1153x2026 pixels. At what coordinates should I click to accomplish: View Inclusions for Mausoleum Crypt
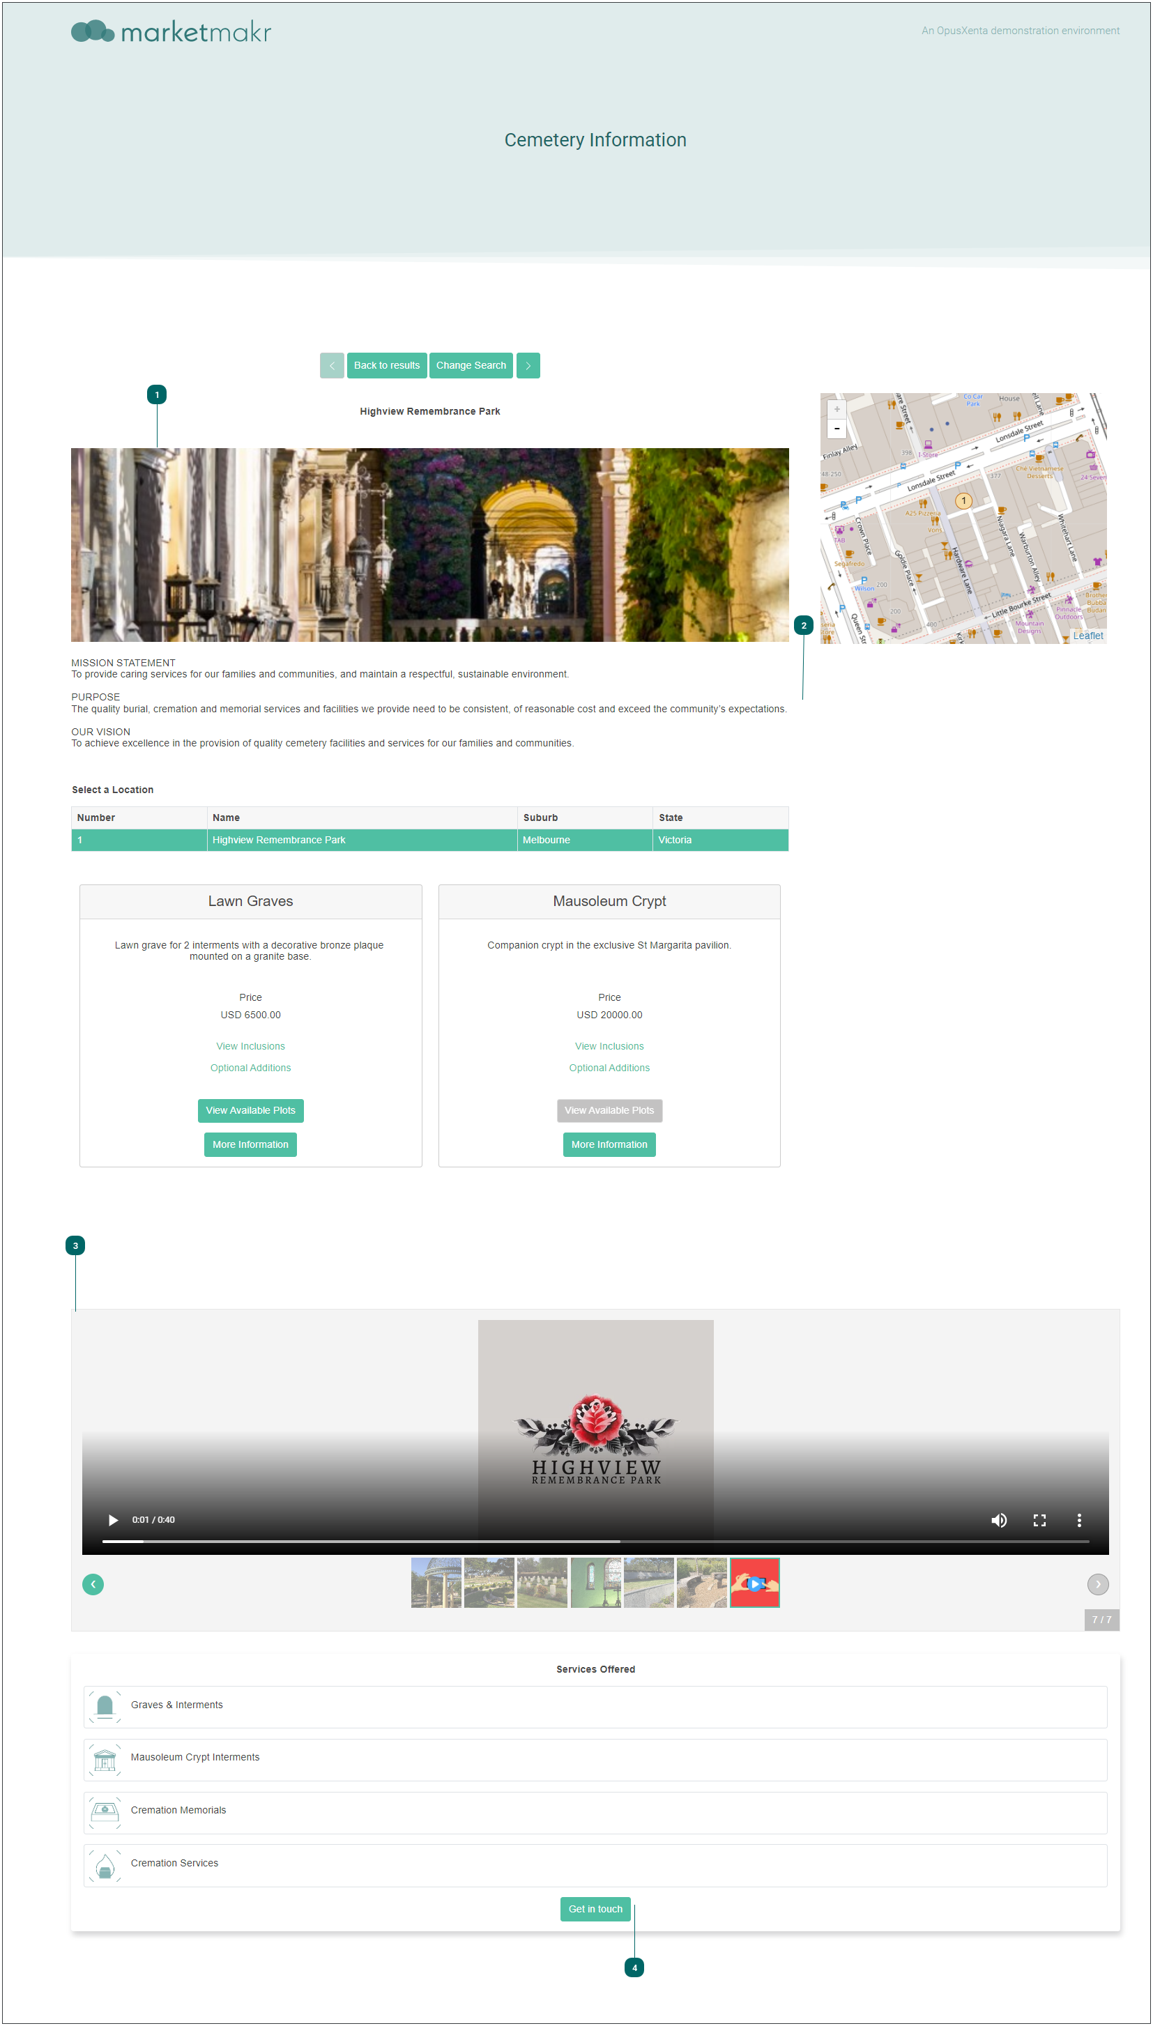(609, 1047)
